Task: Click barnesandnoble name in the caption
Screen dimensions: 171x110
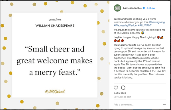Action: [x=123, y=19]
